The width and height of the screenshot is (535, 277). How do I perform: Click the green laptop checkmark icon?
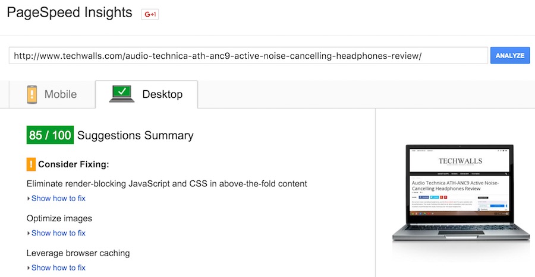point(122,94)
